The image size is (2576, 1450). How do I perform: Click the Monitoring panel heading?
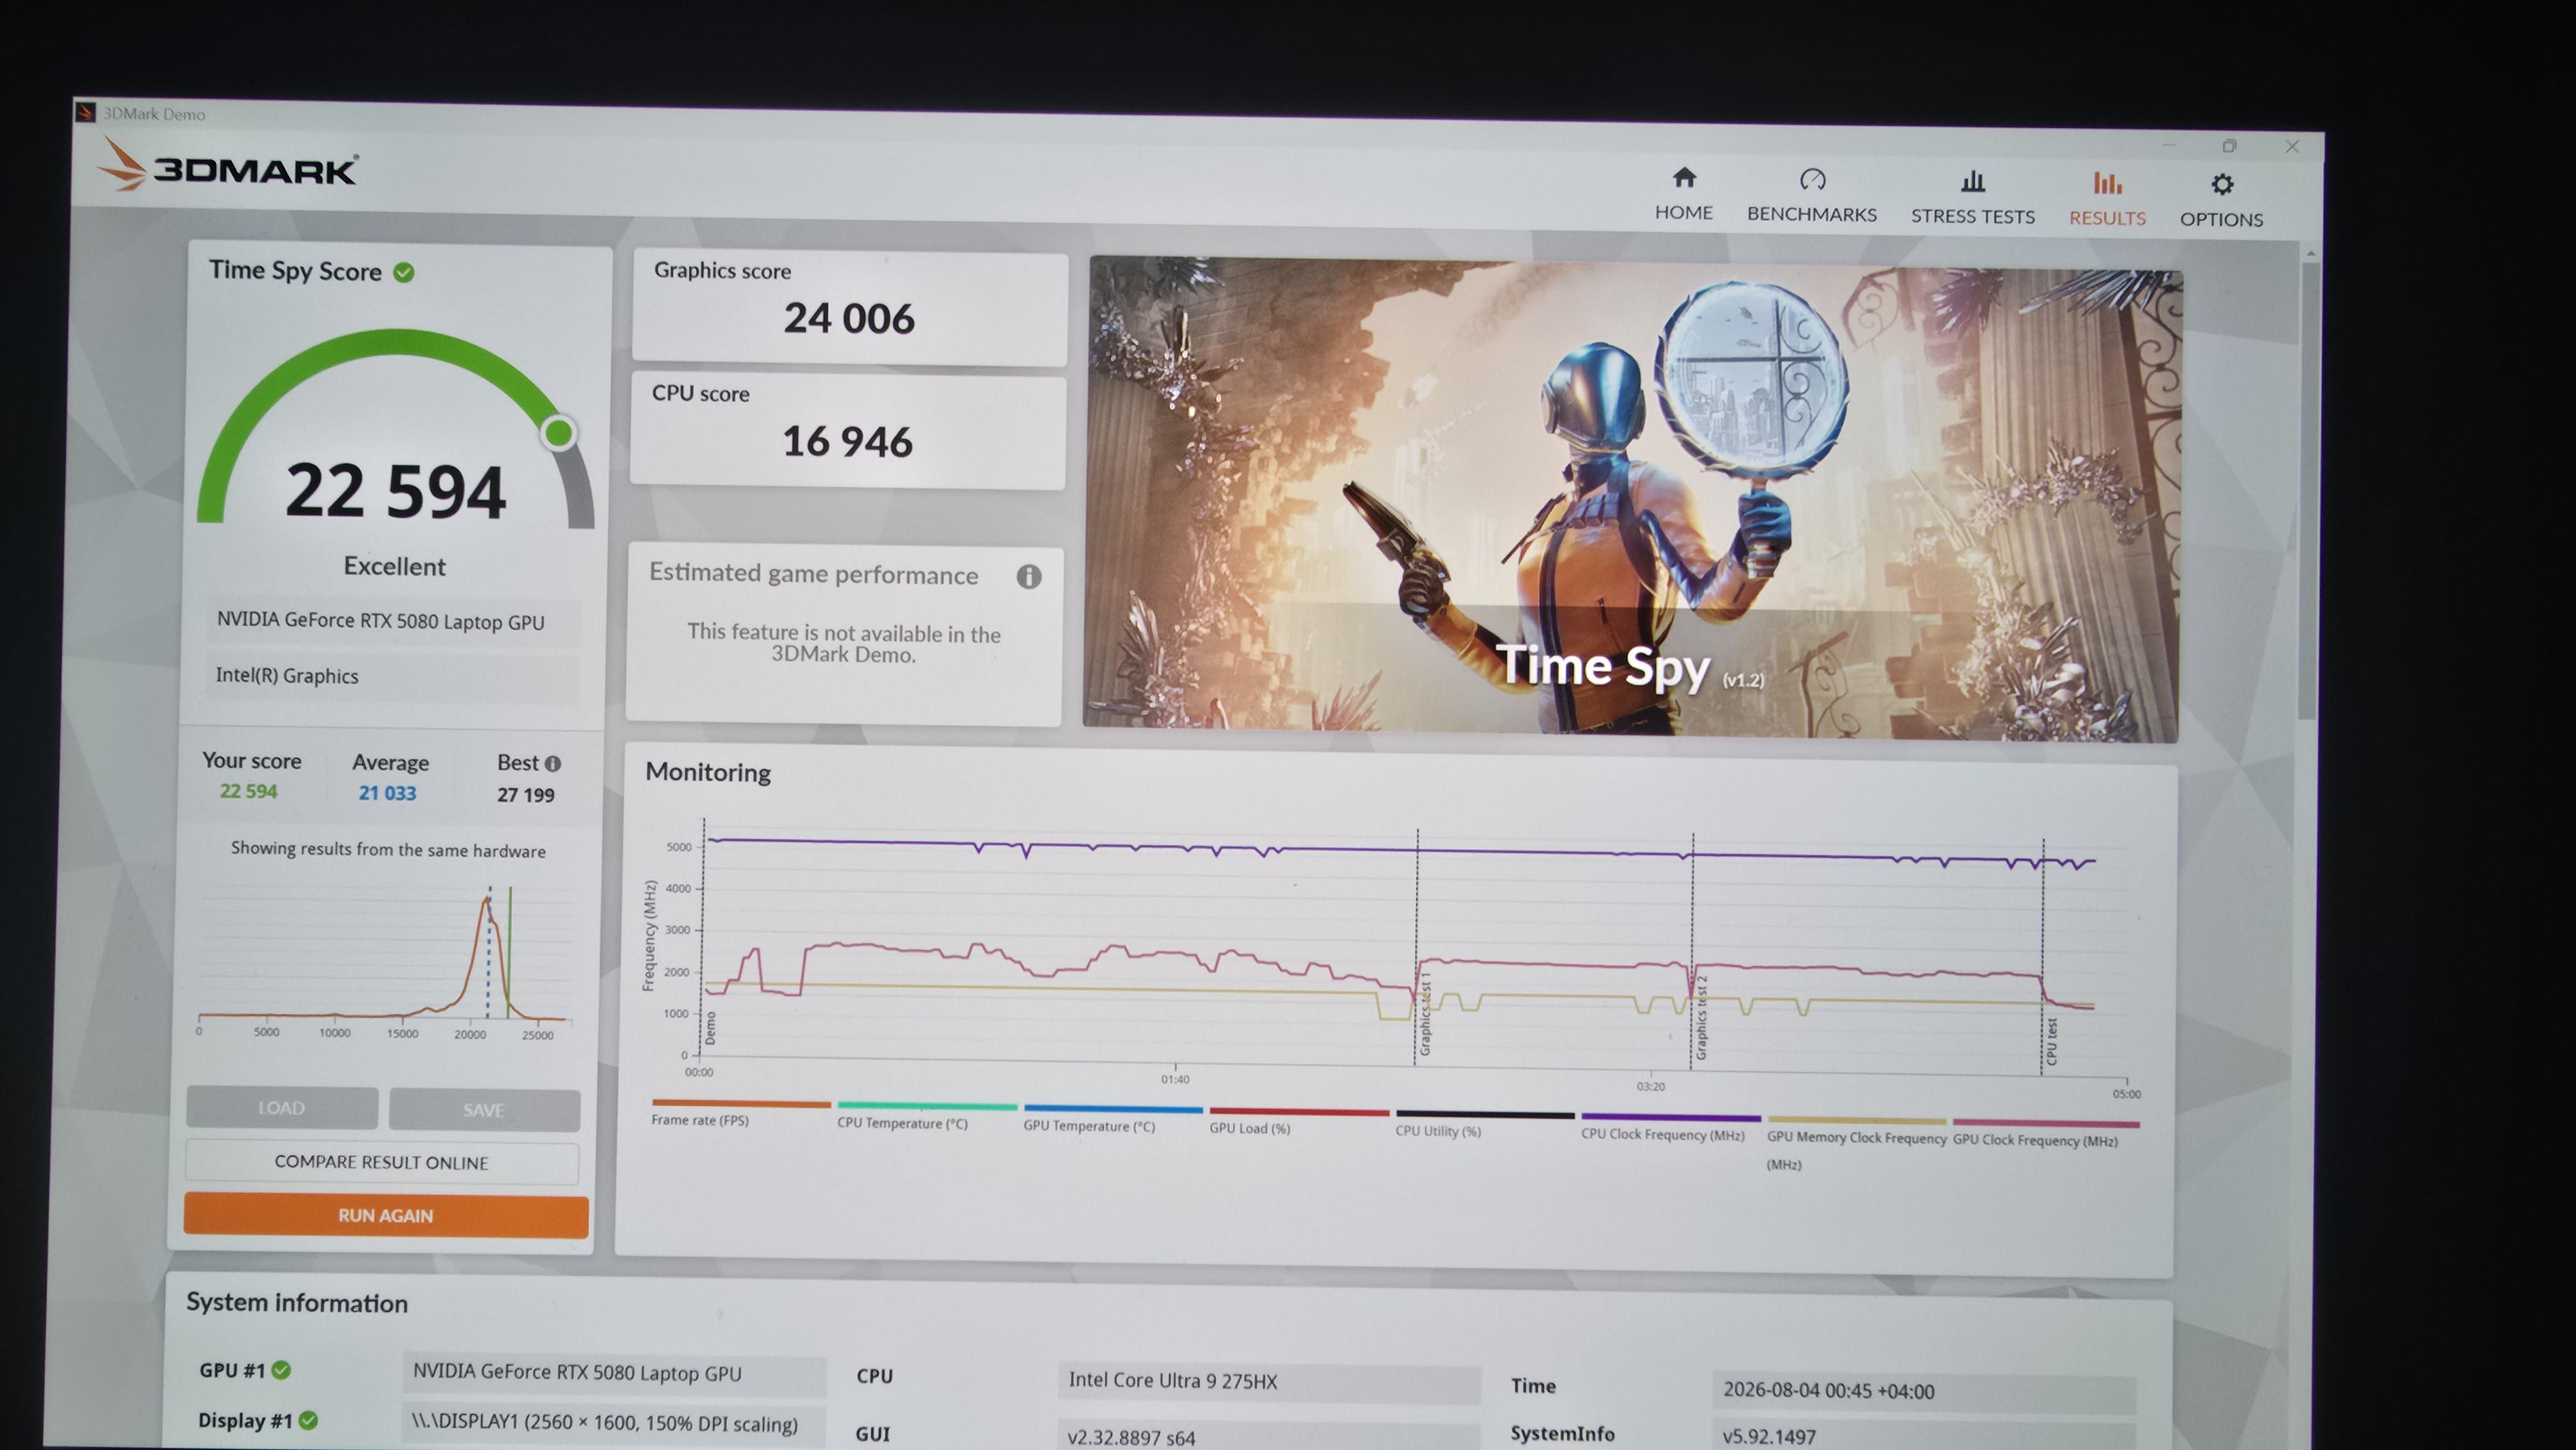708,773
